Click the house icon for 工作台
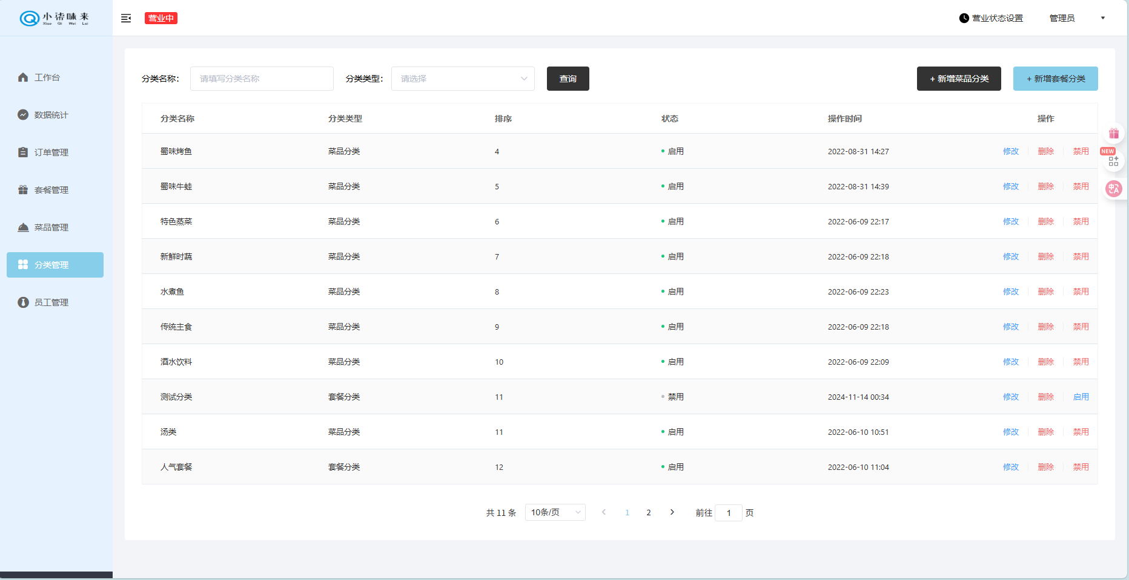 pyautogui.click(x=23, y=77)
